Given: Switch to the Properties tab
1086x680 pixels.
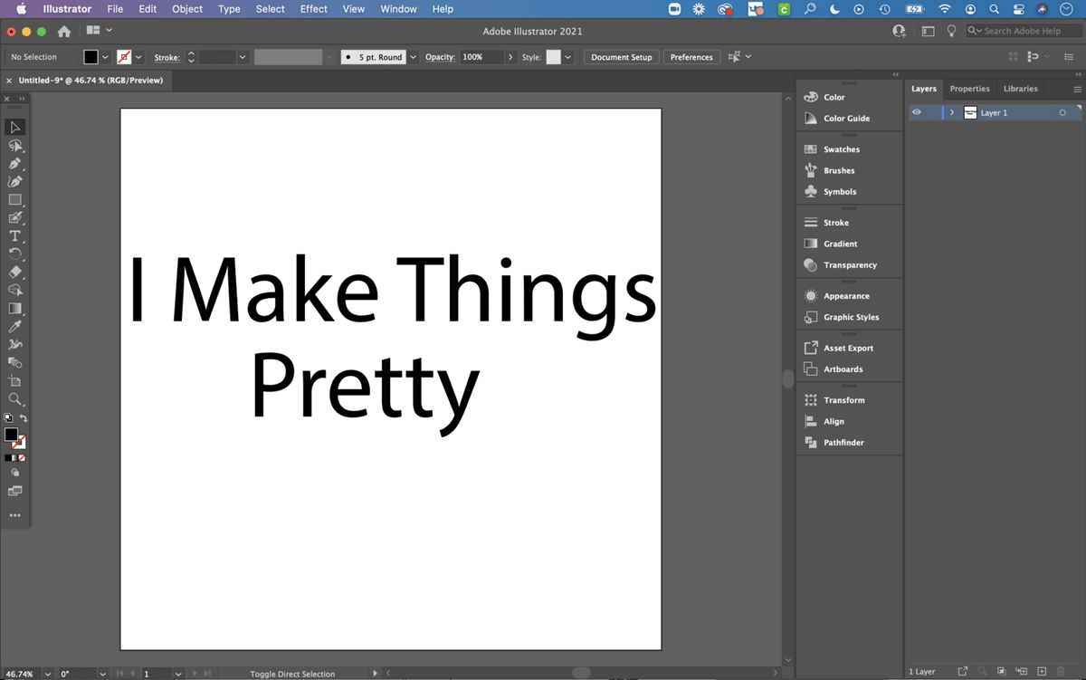Looking at the screenshot, I should tap(969, 88).
